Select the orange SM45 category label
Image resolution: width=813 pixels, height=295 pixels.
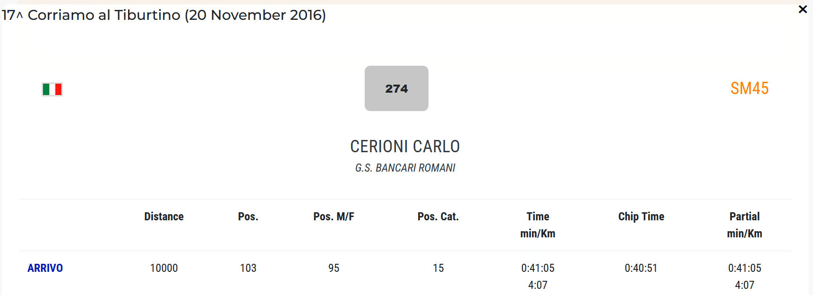point(749,88)
